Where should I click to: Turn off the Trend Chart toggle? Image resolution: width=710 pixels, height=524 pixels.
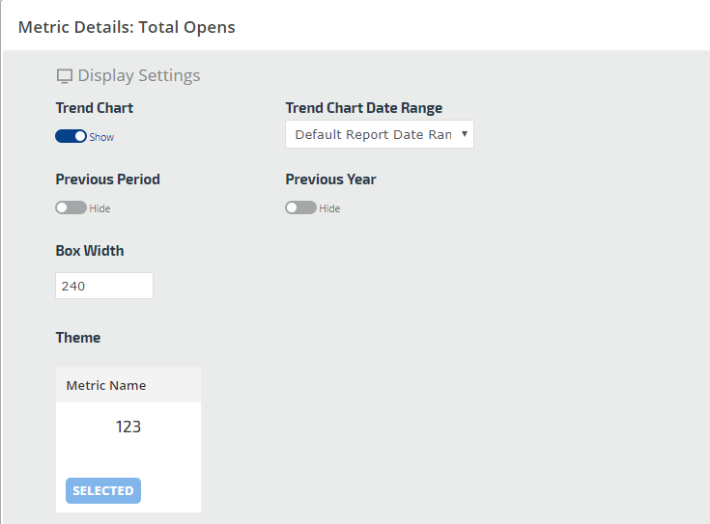click(71, 137)
